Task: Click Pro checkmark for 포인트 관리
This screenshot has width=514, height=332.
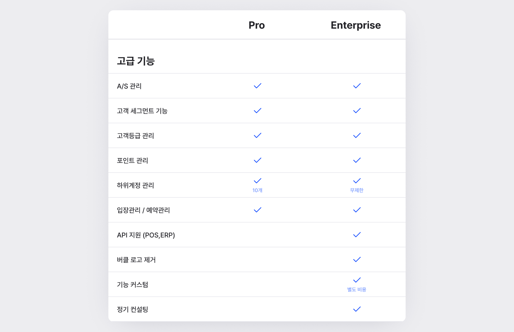Action: [x=258, y=160]
